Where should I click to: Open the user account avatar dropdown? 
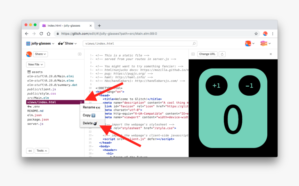click(x=250, y=44)
